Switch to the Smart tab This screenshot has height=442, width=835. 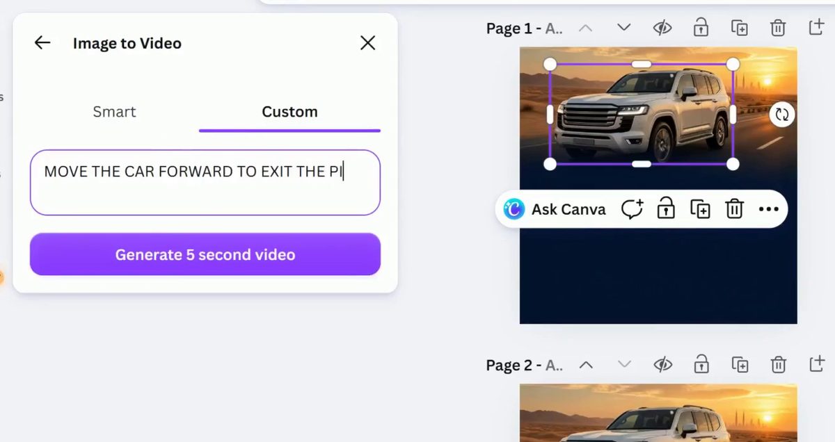tap(114, 112)
